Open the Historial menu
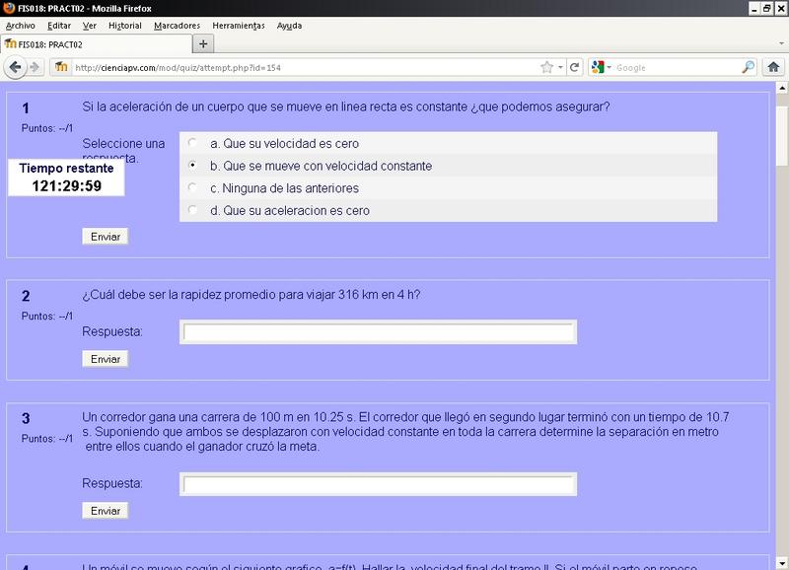 coord(124,25)
